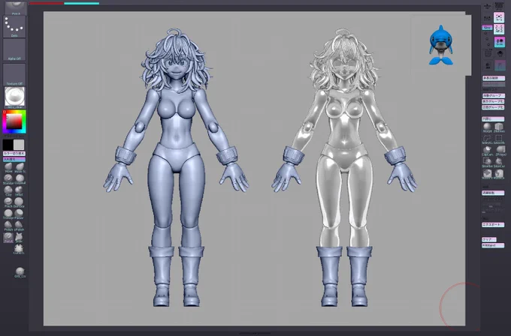Select the gray secondary color swatch
This screenshot has height=336, width=511.
(20, 145)
